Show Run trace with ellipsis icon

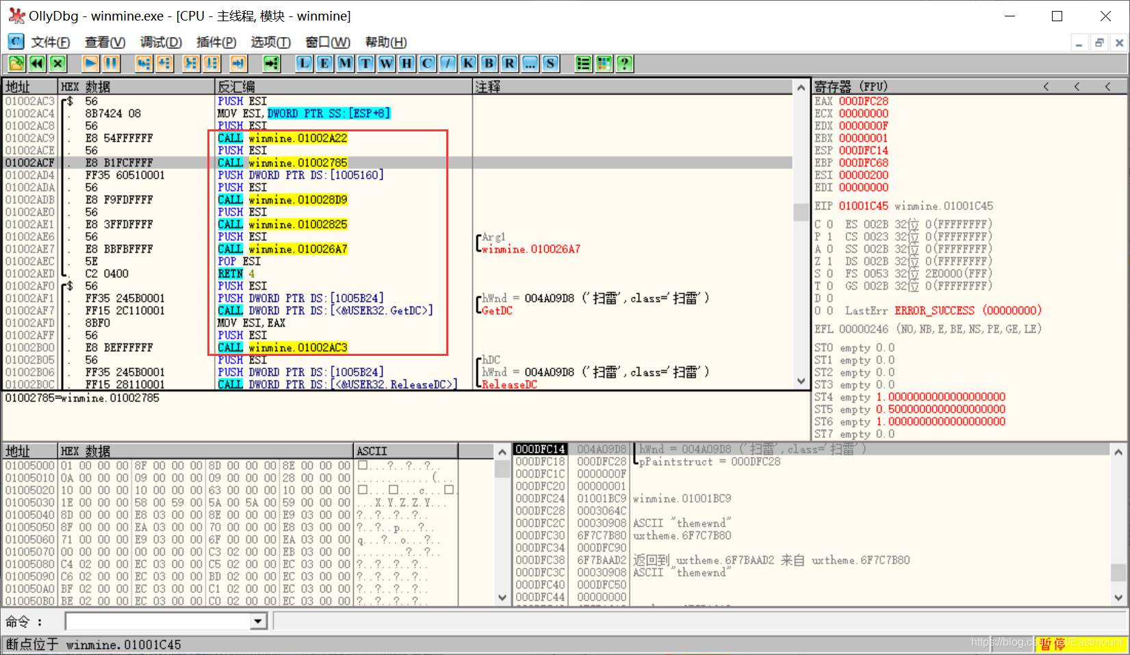pyautogui.click(x=530, y=64)
